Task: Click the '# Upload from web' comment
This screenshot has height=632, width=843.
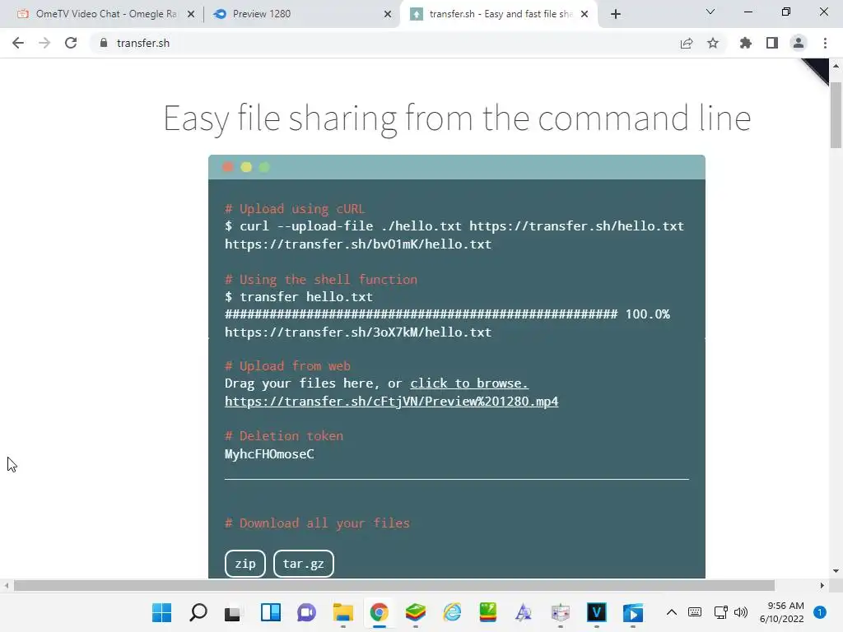Action: point(287,366)
